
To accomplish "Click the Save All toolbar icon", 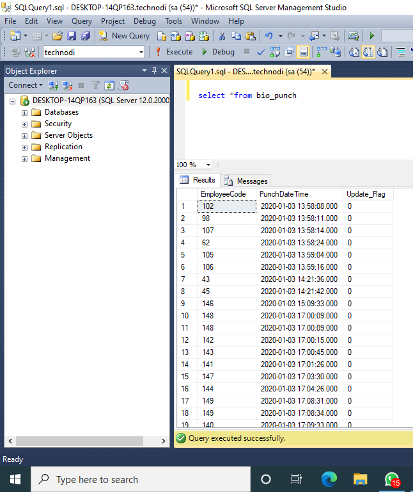I will 86,36.
